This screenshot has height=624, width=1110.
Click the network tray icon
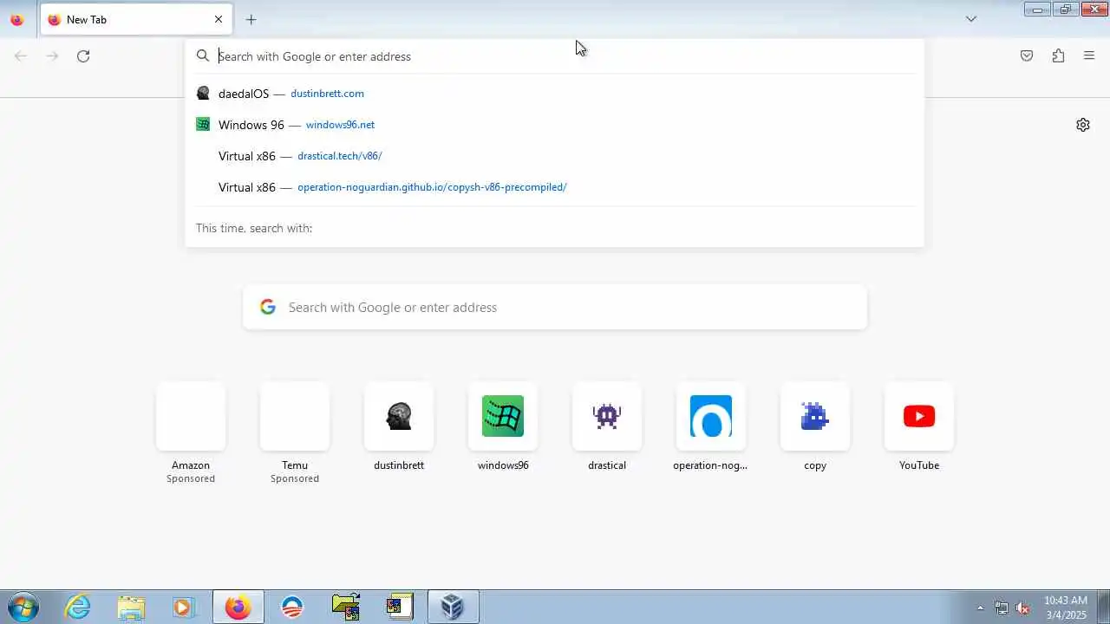[x=1002, y=608]
